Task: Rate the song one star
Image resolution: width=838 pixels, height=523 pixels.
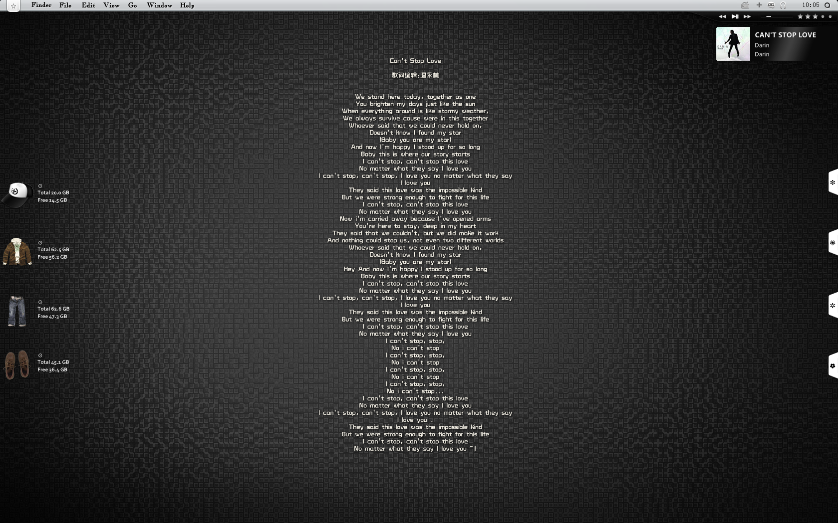Action: (800, 16)
